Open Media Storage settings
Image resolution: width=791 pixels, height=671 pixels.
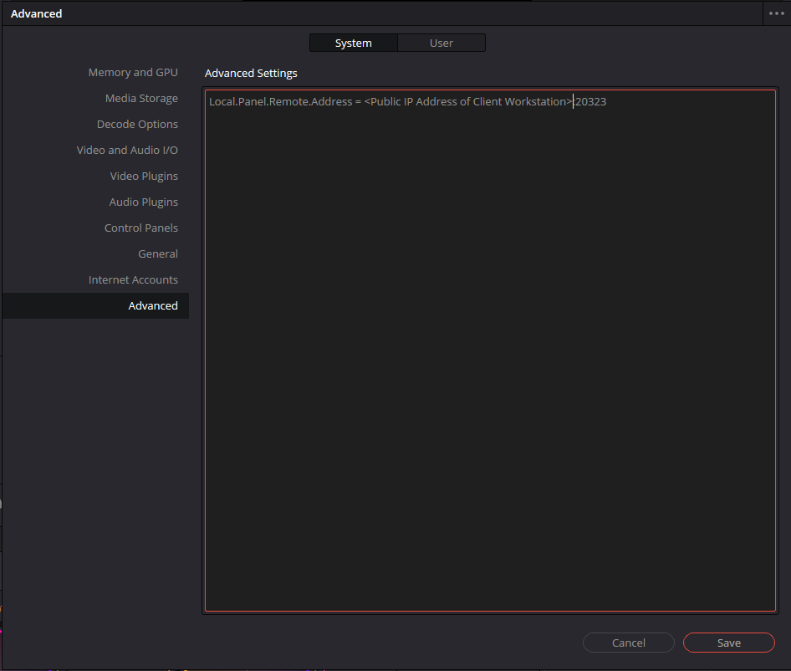click(141, 98)
